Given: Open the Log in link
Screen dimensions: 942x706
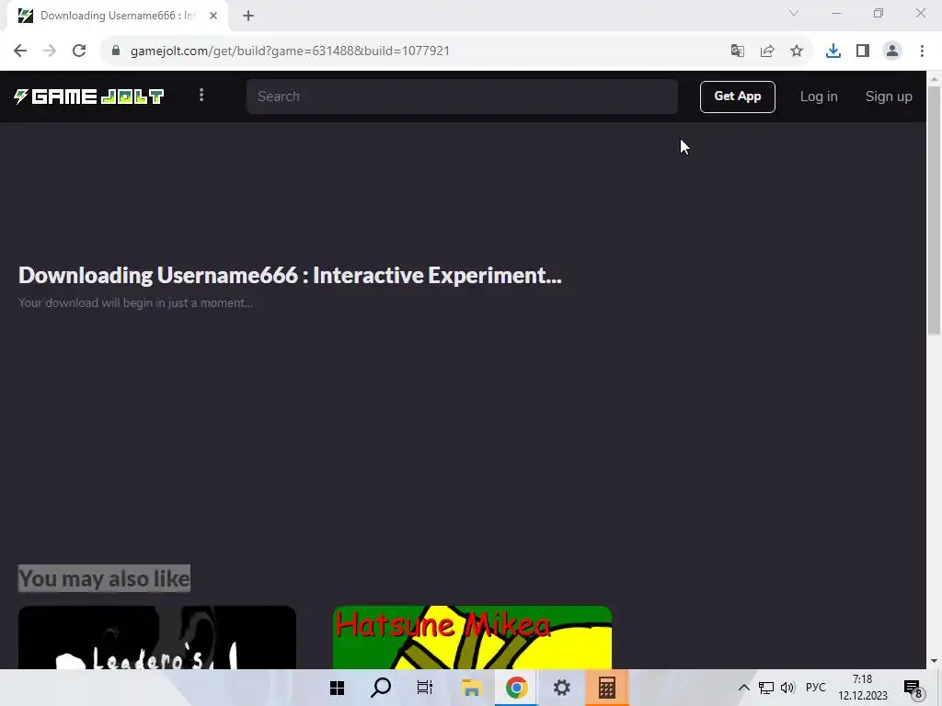Looking at the screenshot, I should point(818,97).
